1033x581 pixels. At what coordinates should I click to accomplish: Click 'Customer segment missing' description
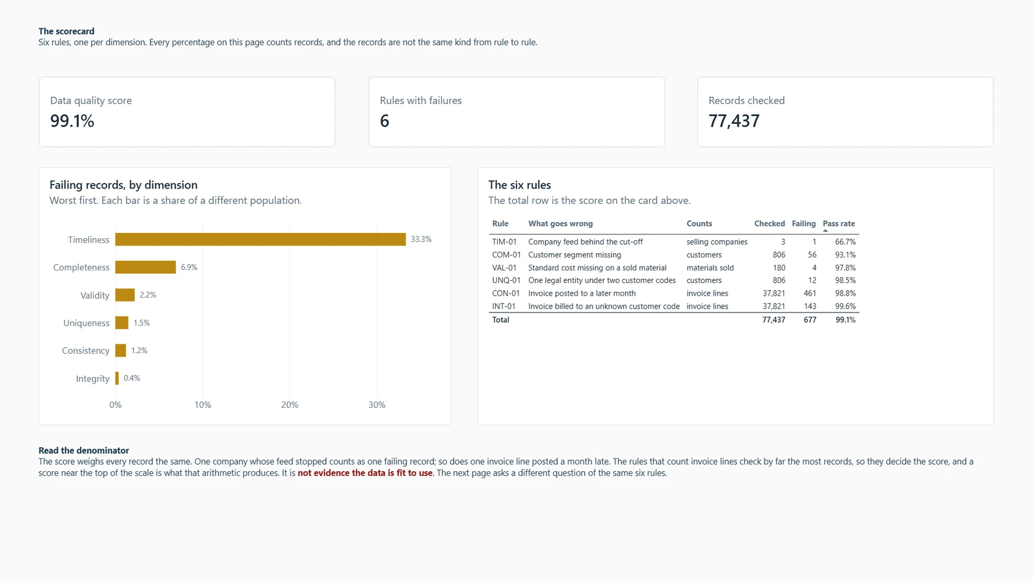[x=575, y=255]
